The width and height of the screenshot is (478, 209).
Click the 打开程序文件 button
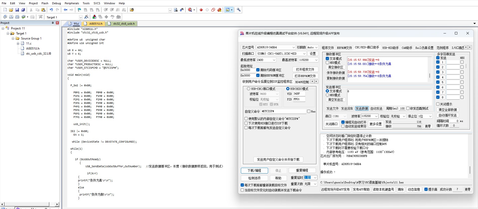(x=305, y=69)
